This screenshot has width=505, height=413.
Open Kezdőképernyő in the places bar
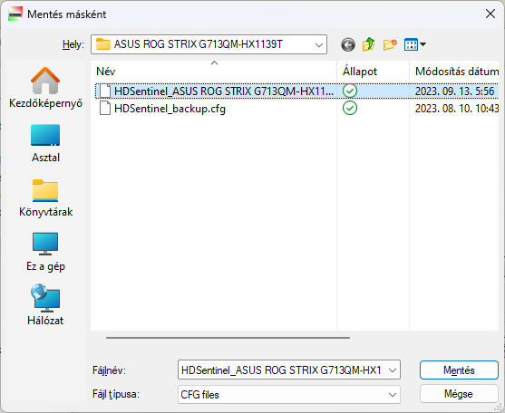pos(45,88)
